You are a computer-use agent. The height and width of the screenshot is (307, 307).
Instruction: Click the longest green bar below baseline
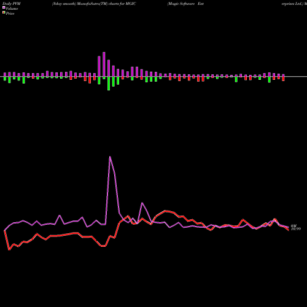[x=109, y=84]
